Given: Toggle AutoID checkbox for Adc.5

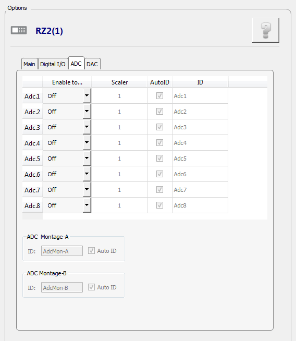Looking at the screenshot, I should coord(160,159).
